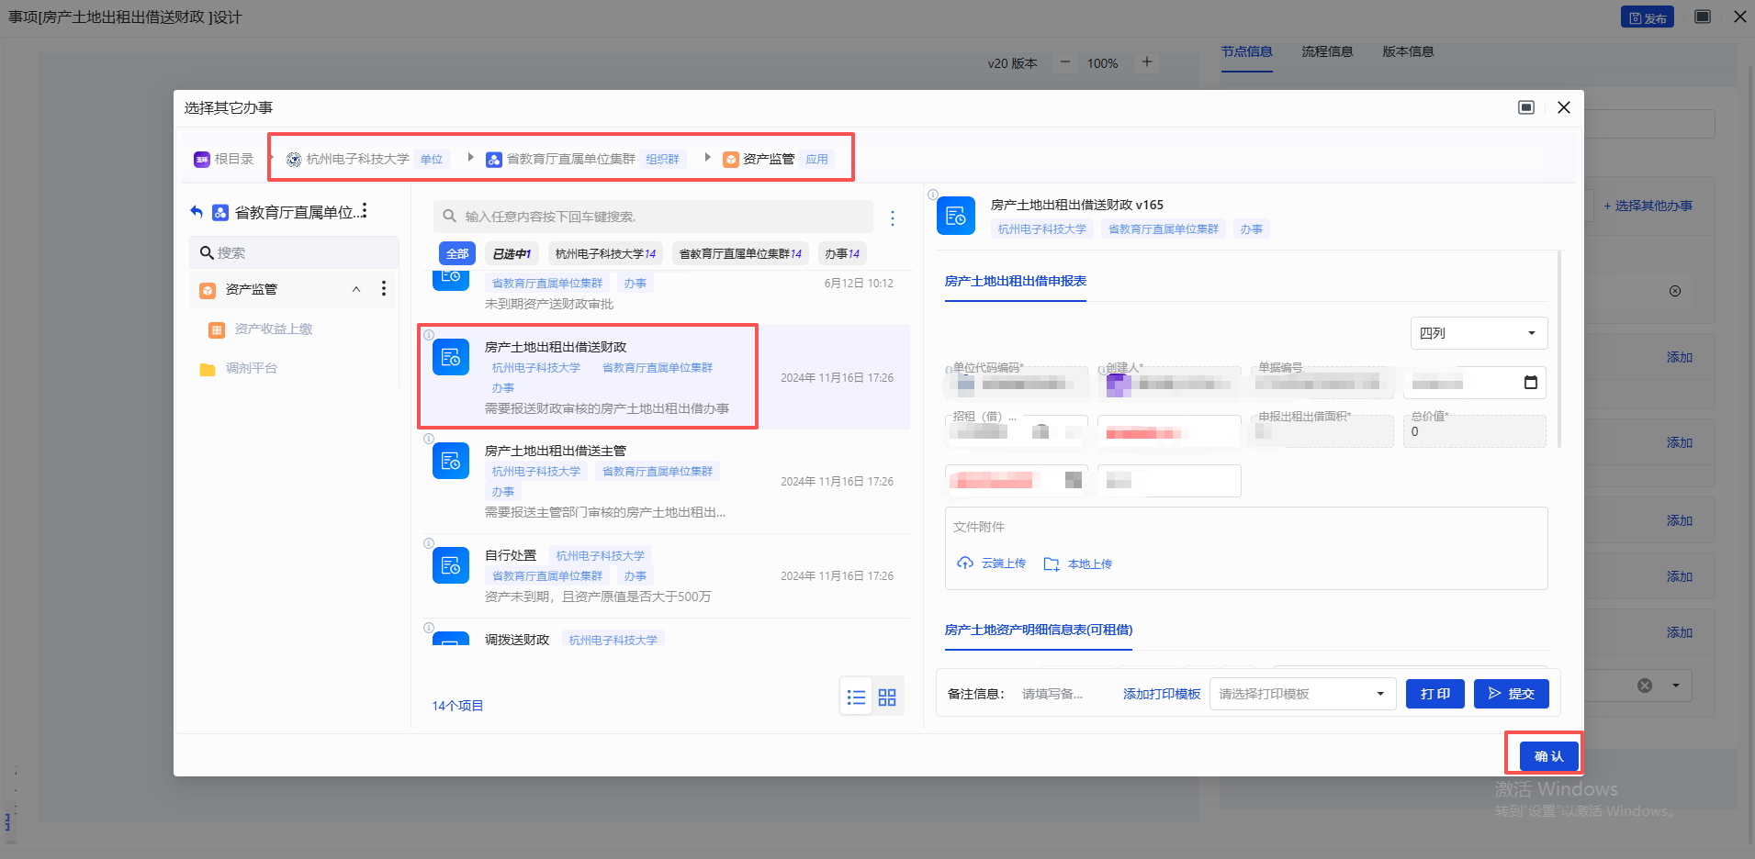
Task: Click zoom-in plus next to 100%
Action: click(x=1146, y=62)
